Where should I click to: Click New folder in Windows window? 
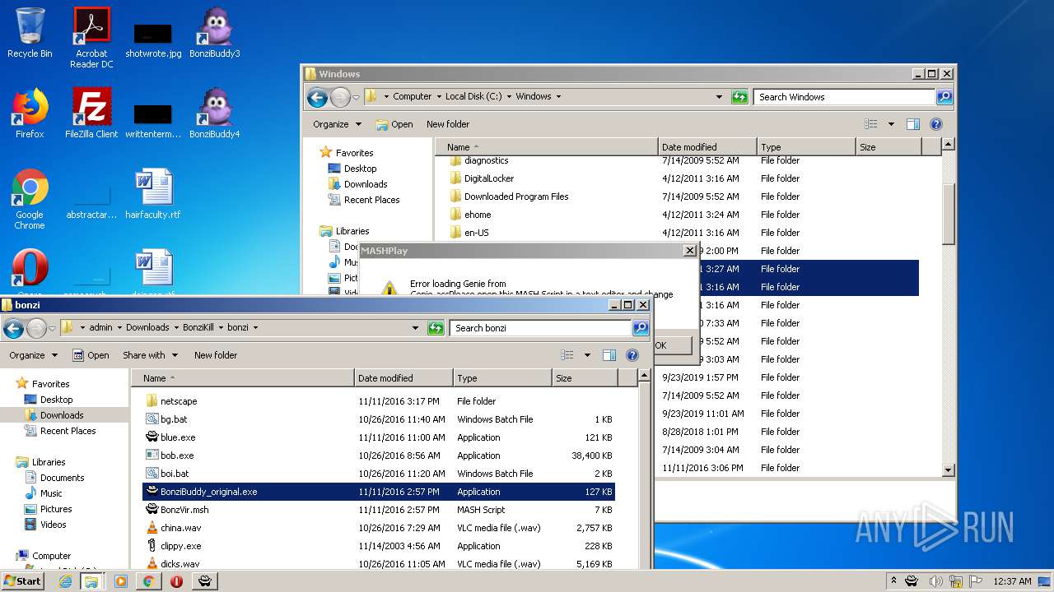[448, 124]
